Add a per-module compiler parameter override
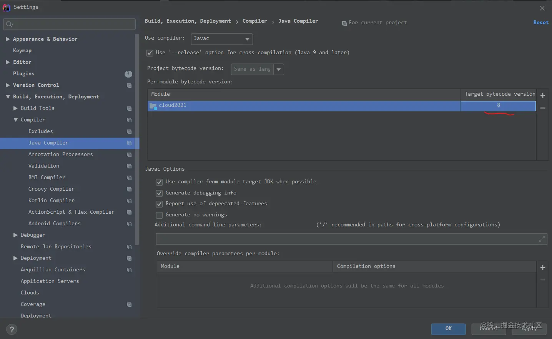Image resolution: width=552 pixels, height=339 pixels. pos(543,268)
